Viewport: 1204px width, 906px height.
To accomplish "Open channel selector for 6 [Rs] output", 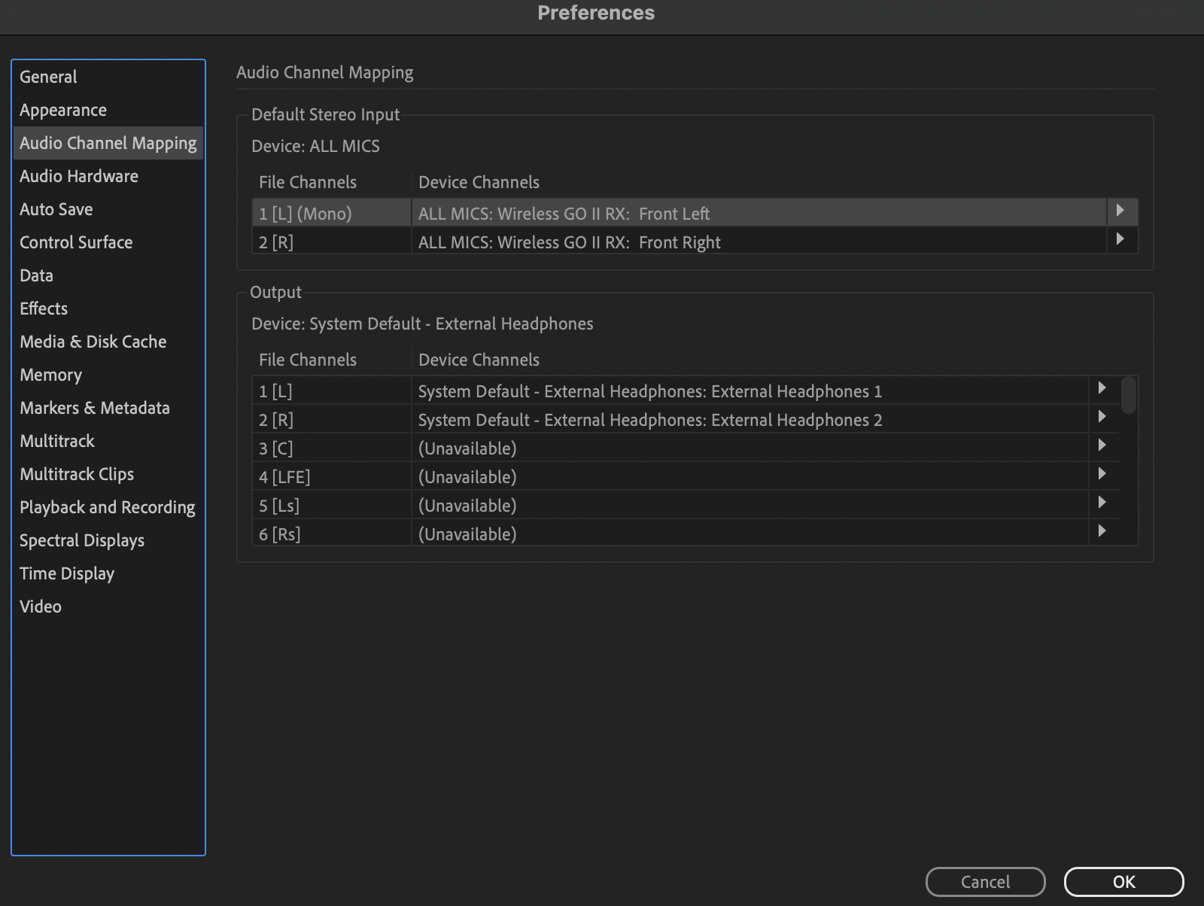I will click(x=1102, y=531).
